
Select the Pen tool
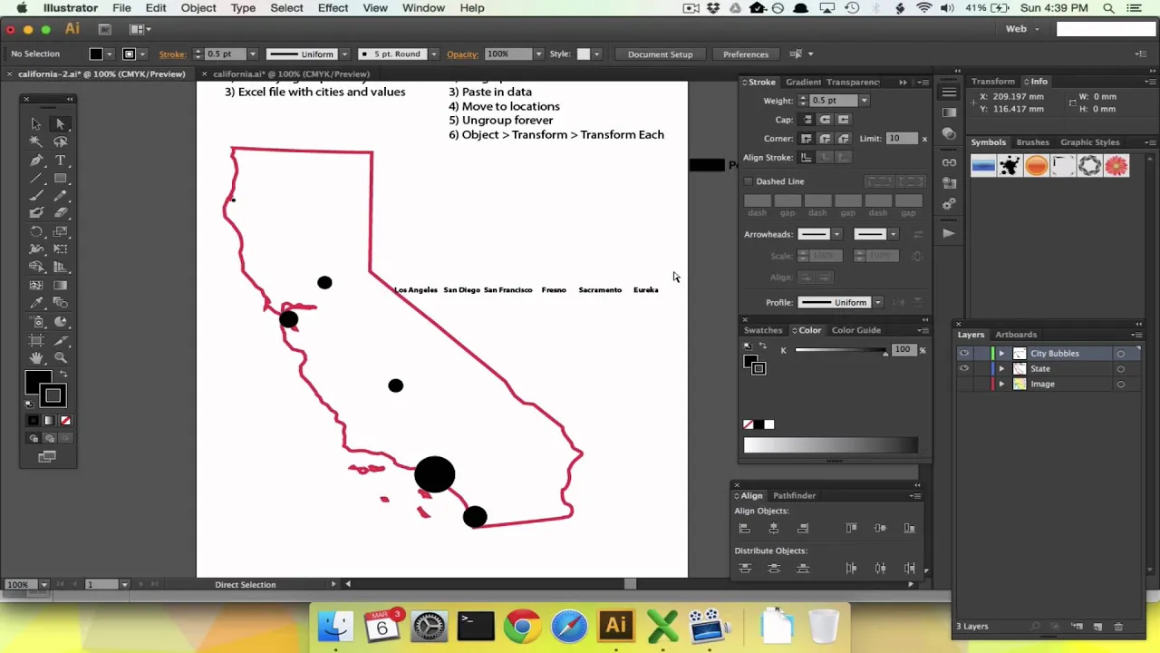coord(36,160)
